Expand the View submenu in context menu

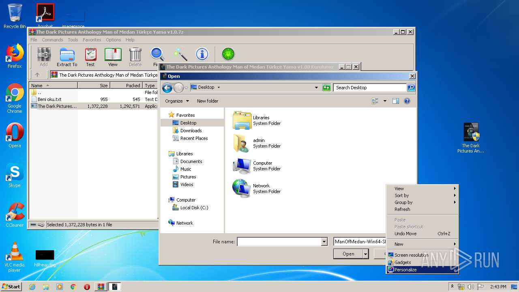pos(422,188)
